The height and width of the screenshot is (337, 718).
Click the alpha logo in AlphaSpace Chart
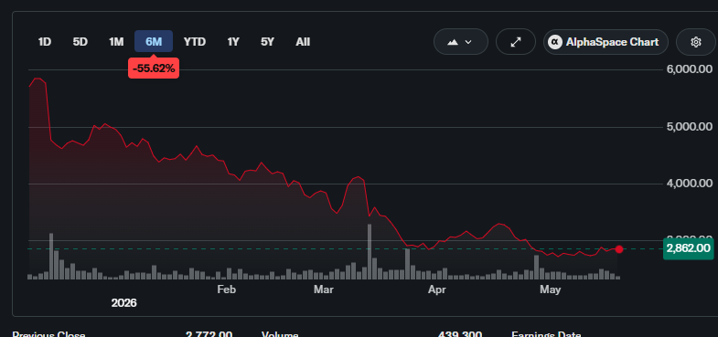point(555,42)
